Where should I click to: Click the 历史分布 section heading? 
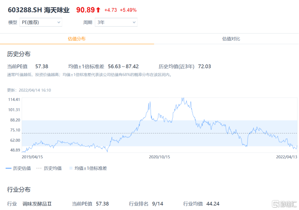19,54
